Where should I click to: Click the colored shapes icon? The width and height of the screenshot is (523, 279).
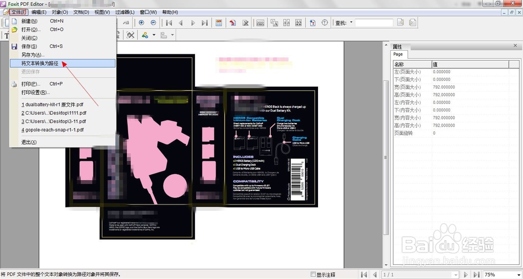(x=145, y=35)
